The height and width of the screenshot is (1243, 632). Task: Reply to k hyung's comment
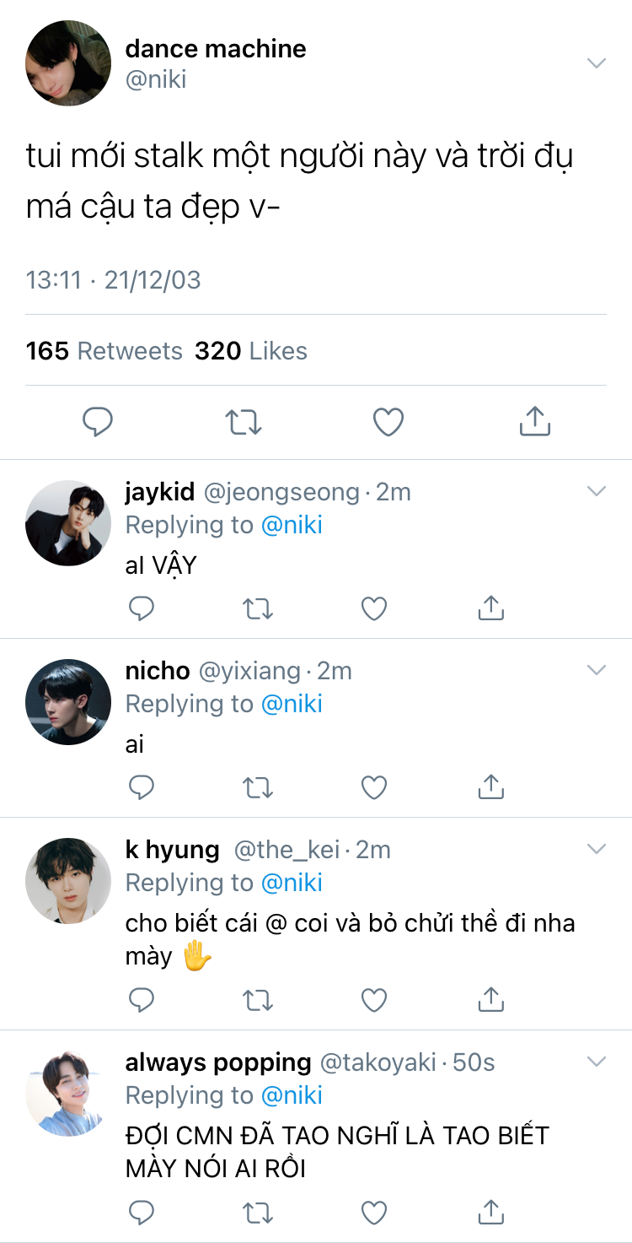(142, 999)
